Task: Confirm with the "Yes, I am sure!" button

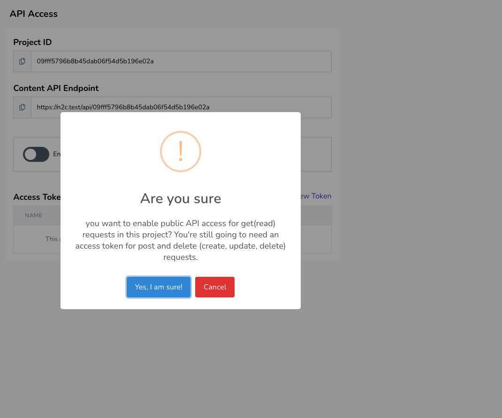Action: 159,287
